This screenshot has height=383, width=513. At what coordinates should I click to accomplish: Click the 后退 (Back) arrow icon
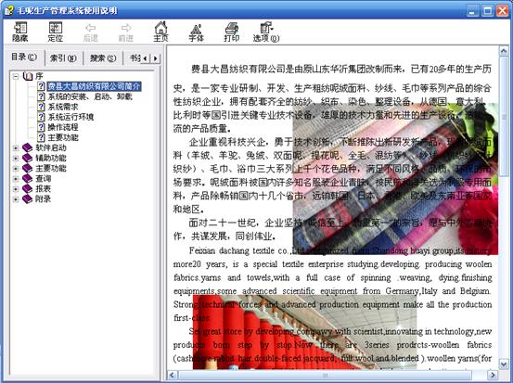(90, 28)
